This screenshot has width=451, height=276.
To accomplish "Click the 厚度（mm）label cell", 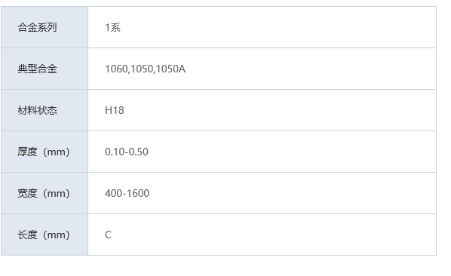I will (x=44, y=152).
